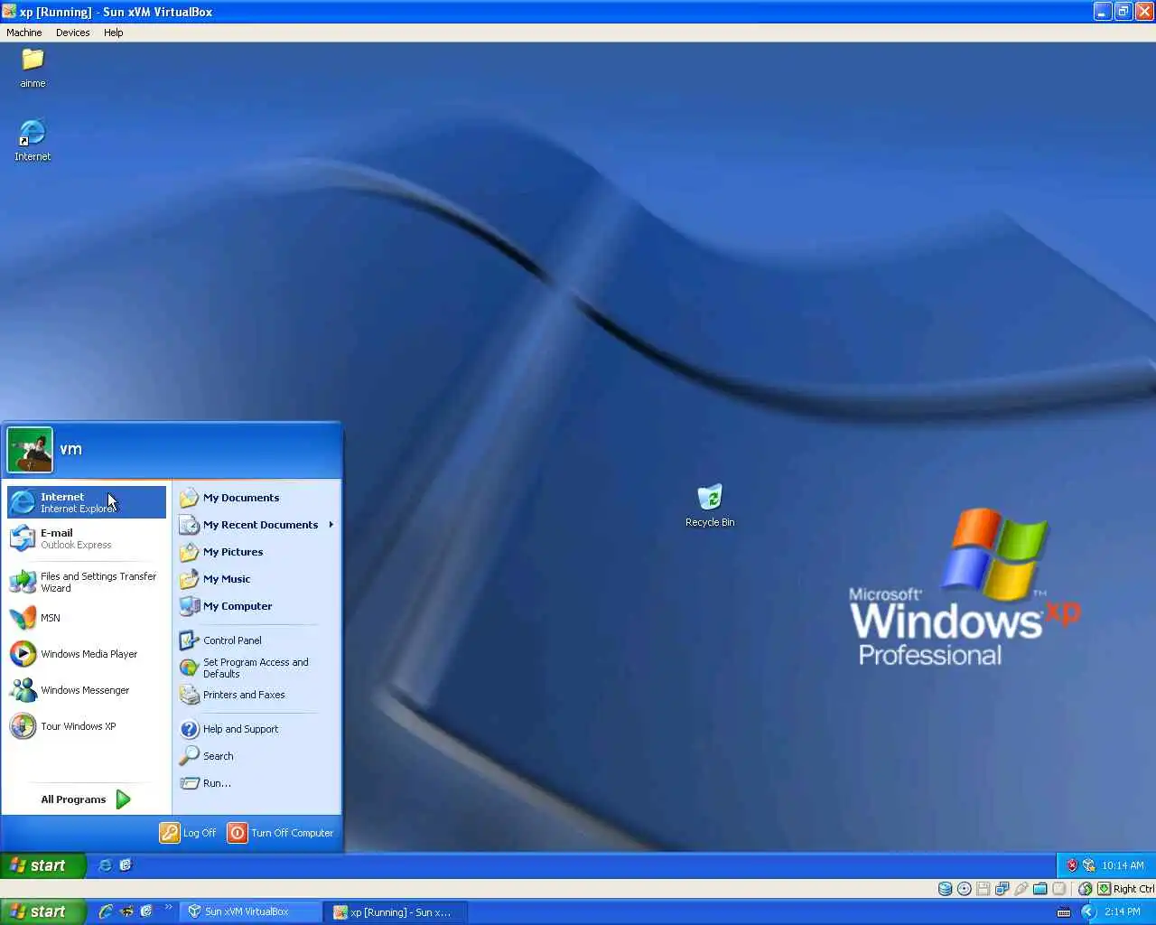Show hidden host tray icons arrow
The image size is (1156, 925).
click(x=1088, y=911)
